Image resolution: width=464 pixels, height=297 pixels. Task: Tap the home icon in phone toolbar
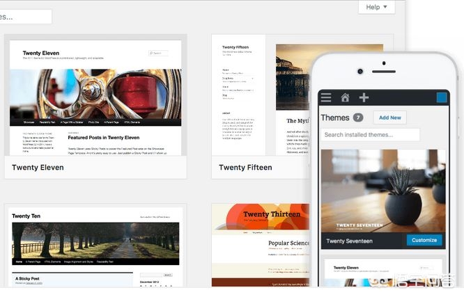[345, 97]
